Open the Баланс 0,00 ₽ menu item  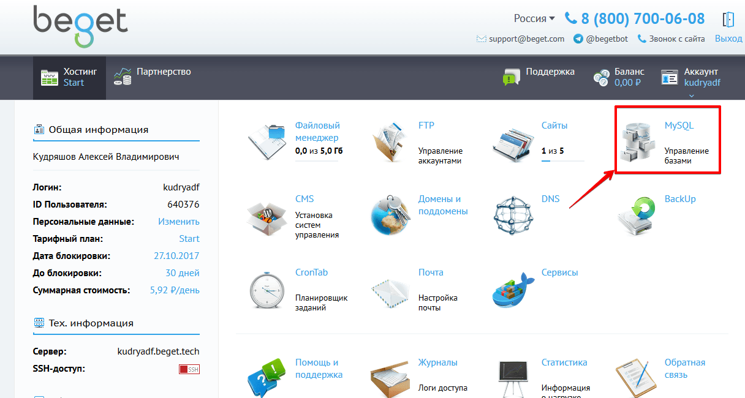pos(619,77)
